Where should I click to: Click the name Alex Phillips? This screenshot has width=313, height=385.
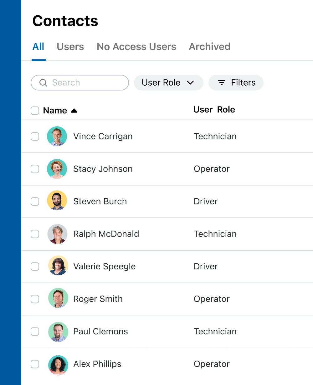click(x=97, y=364)
